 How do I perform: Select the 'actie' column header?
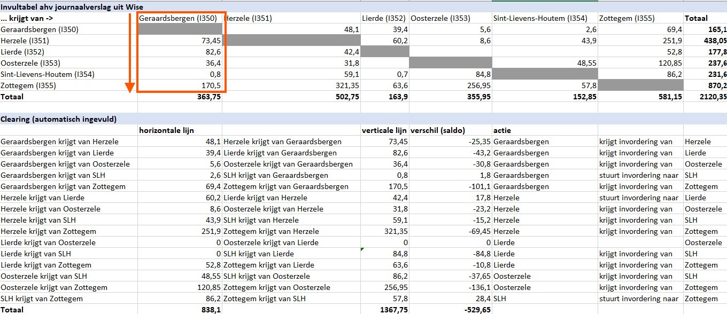click(504, 130)
